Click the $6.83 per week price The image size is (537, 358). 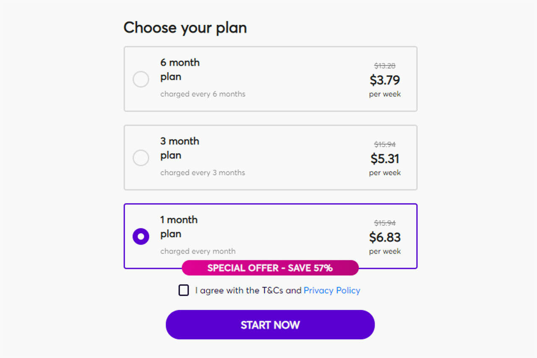(x=385, y=237)
